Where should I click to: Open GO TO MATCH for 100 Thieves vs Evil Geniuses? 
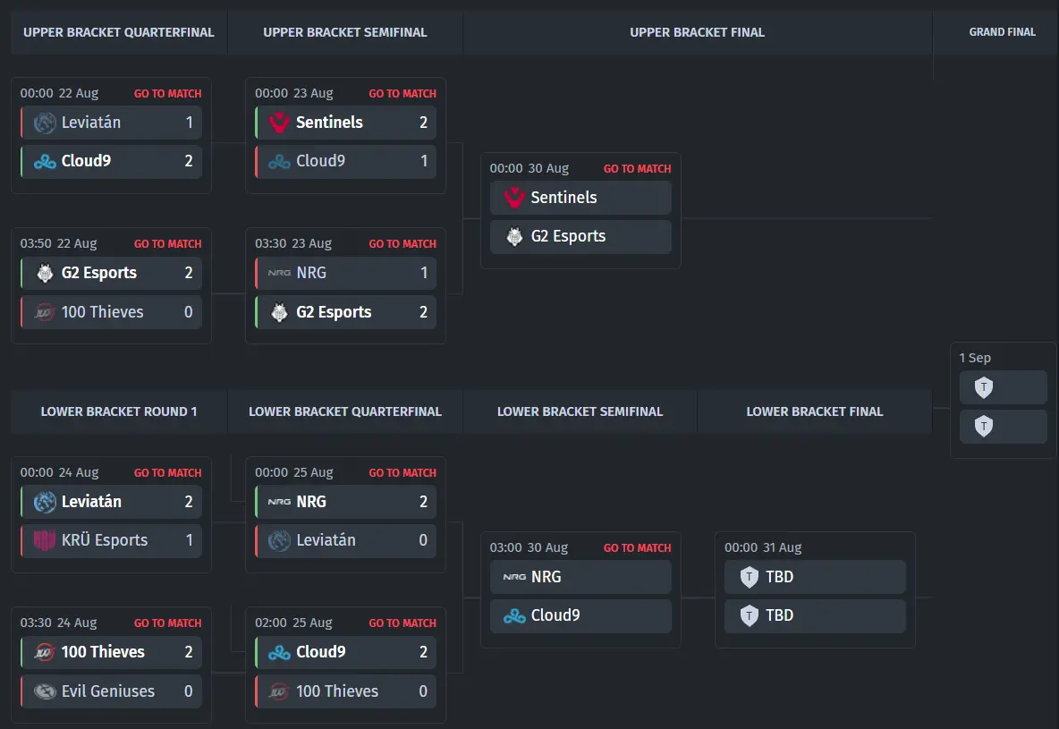(167, 623)
